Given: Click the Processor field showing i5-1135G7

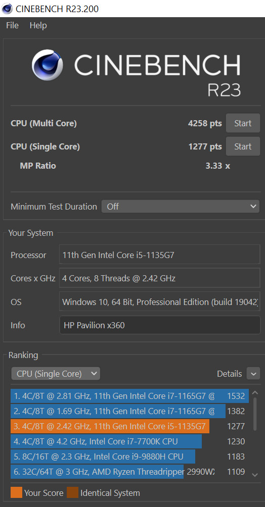Looking at the screenshot, I should tap(160, 255).
